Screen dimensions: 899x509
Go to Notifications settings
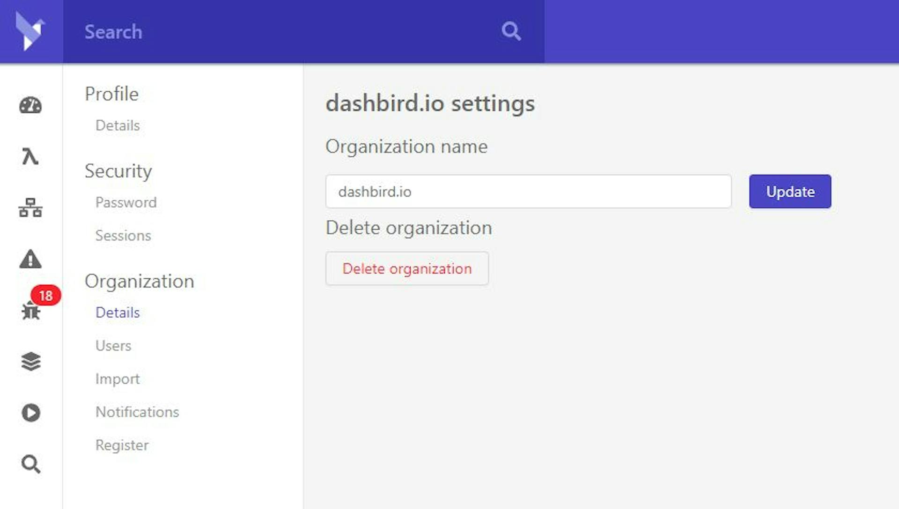pos(137,412)
